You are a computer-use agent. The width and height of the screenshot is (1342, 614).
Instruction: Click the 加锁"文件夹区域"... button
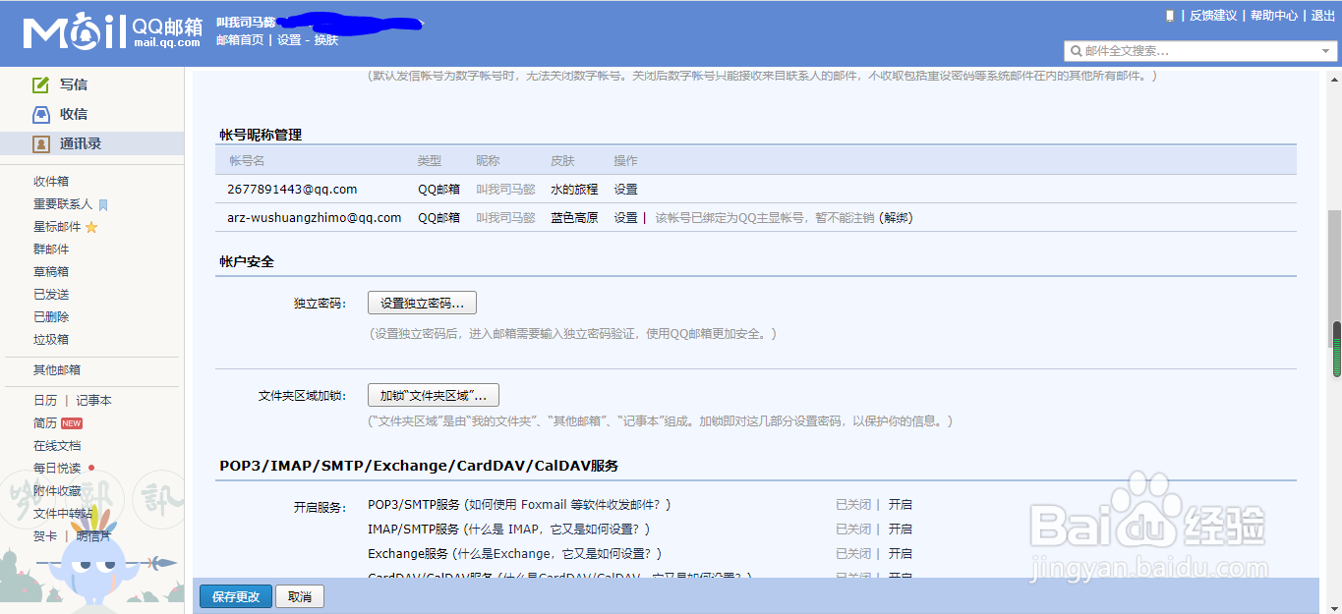pyautogui.click(x=434, y=395)
